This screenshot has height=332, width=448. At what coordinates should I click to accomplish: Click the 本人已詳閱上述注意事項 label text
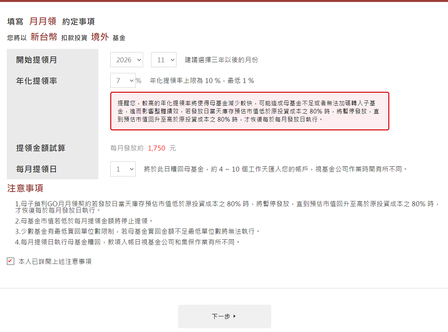55,262
